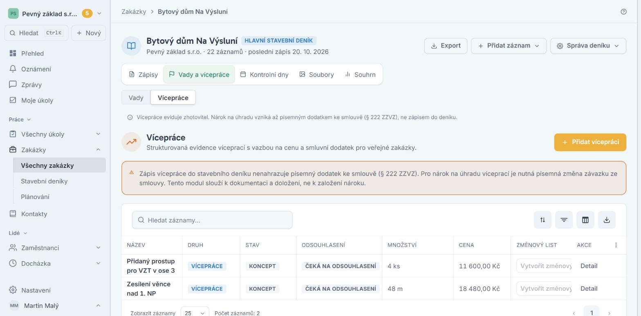Open Detail for Přidaný prostup row

(589, 266)
